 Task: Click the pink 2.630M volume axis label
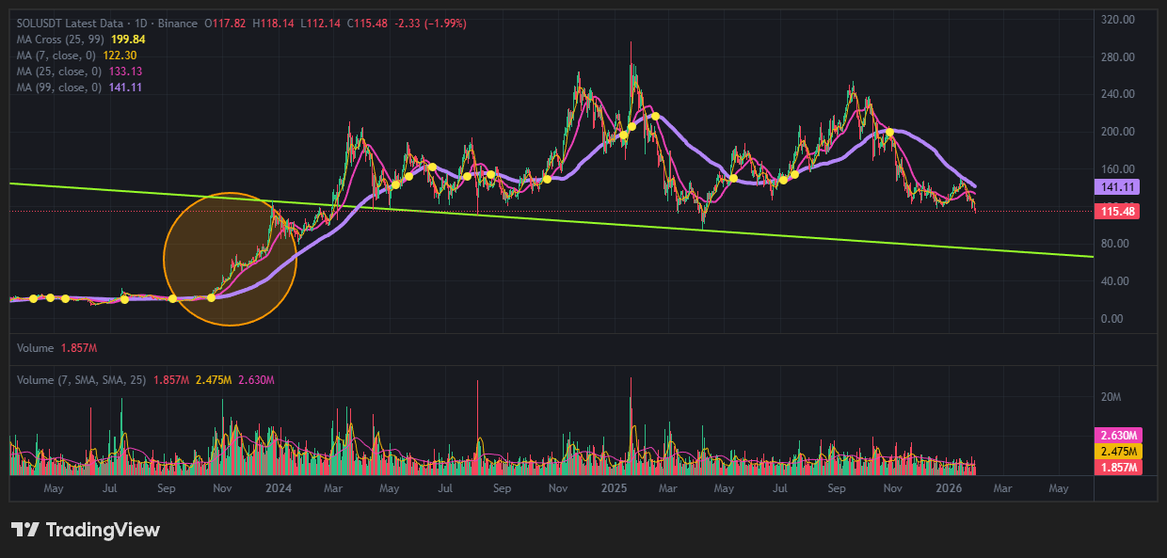pos(1120,436)
